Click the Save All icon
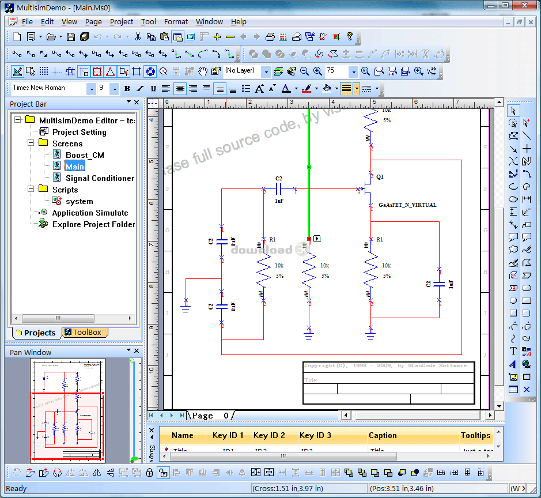The height and width of the screenshot is (498, 541). (x=84, y=37)
